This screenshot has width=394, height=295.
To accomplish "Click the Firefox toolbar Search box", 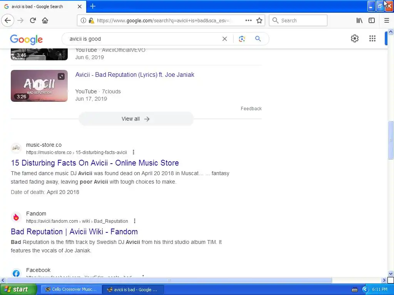I will (x=298, y=21).
